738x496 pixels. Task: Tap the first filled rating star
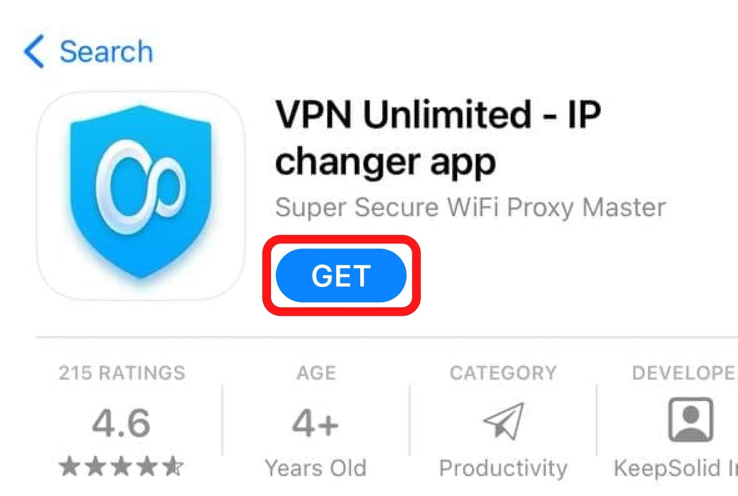pos(70,466)
